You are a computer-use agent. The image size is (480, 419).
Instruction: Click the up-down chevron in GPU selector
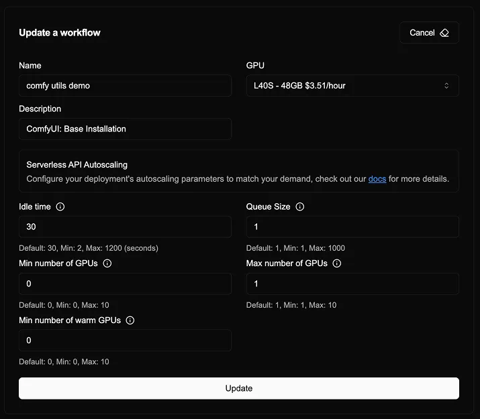point(446,86)
